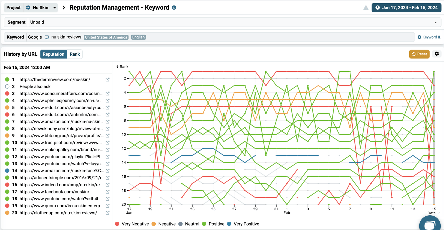Screen dimensions: 444x230
Task: Toggle People also ask circle marker
Action: (x=7, y=86)
